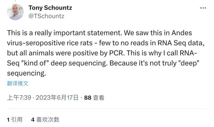
Task: Translate the tweet via 翻译推文
Action: pyautogui.click(x=18, y=83)
